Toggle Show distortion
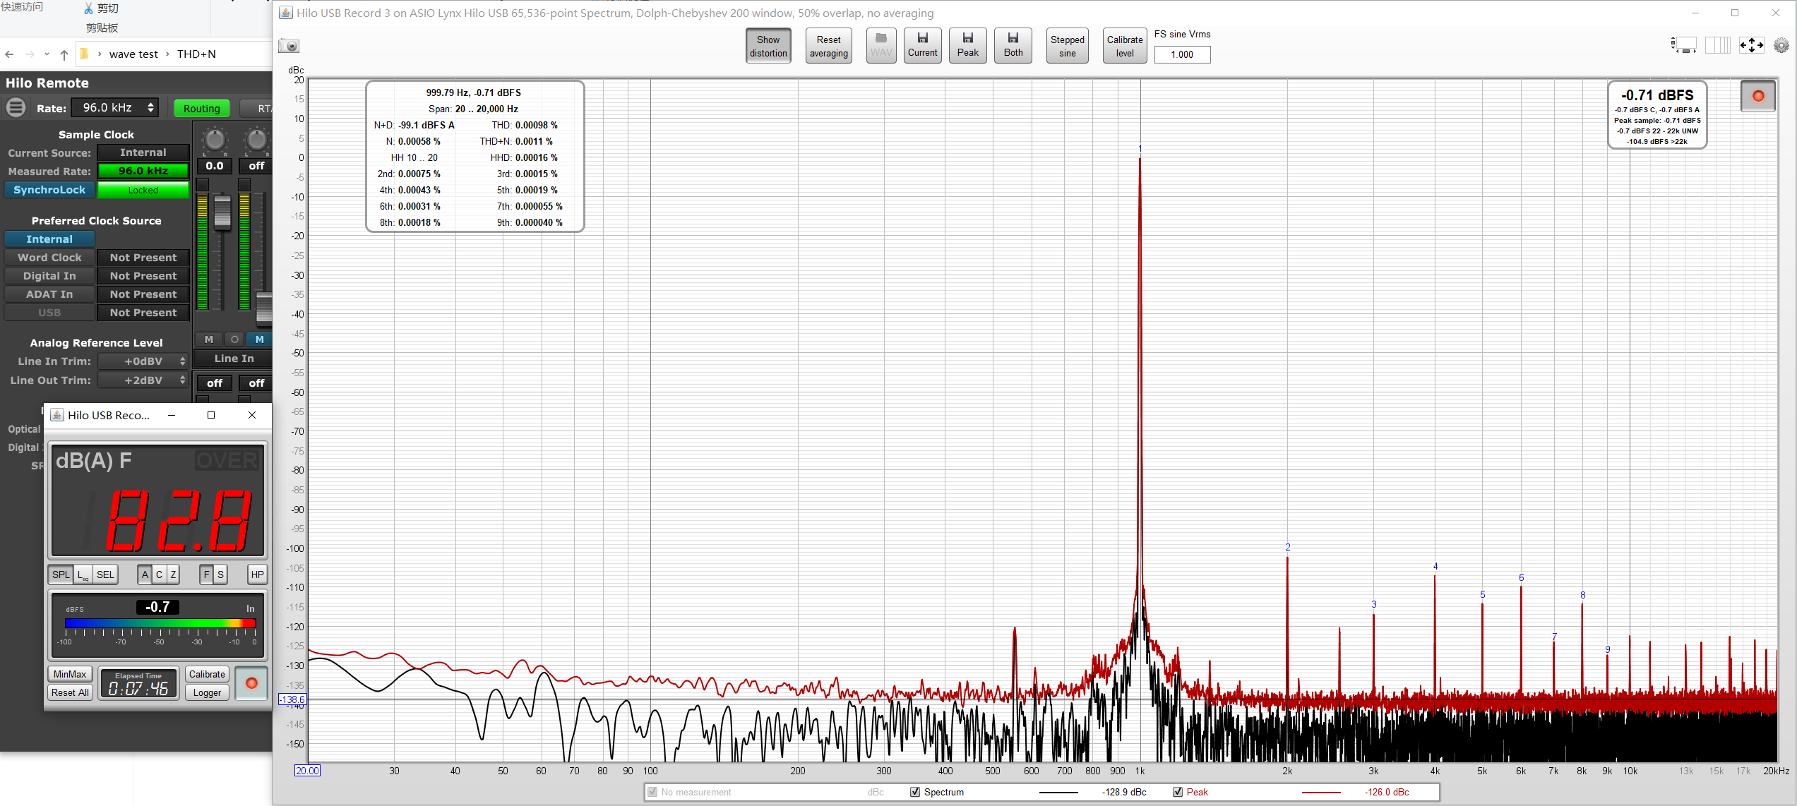This screenshot has height=806, width=1797. point(768,46)
